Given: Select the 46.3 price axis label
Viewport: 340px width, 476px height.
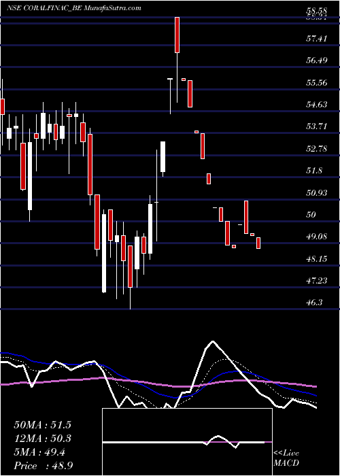Looking at the screenshot, I should [x=314, y=303].
